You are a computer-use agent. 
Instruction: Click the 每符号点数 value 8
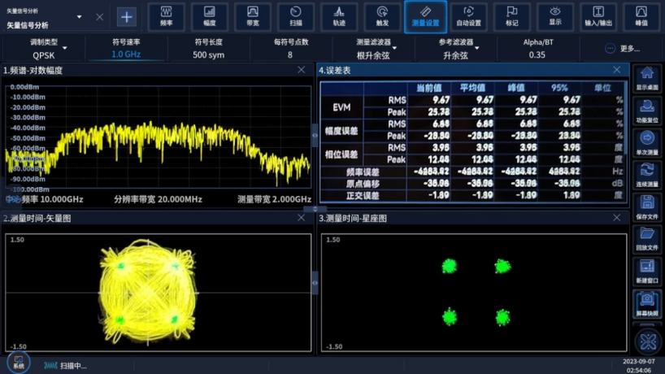[290, 54]
